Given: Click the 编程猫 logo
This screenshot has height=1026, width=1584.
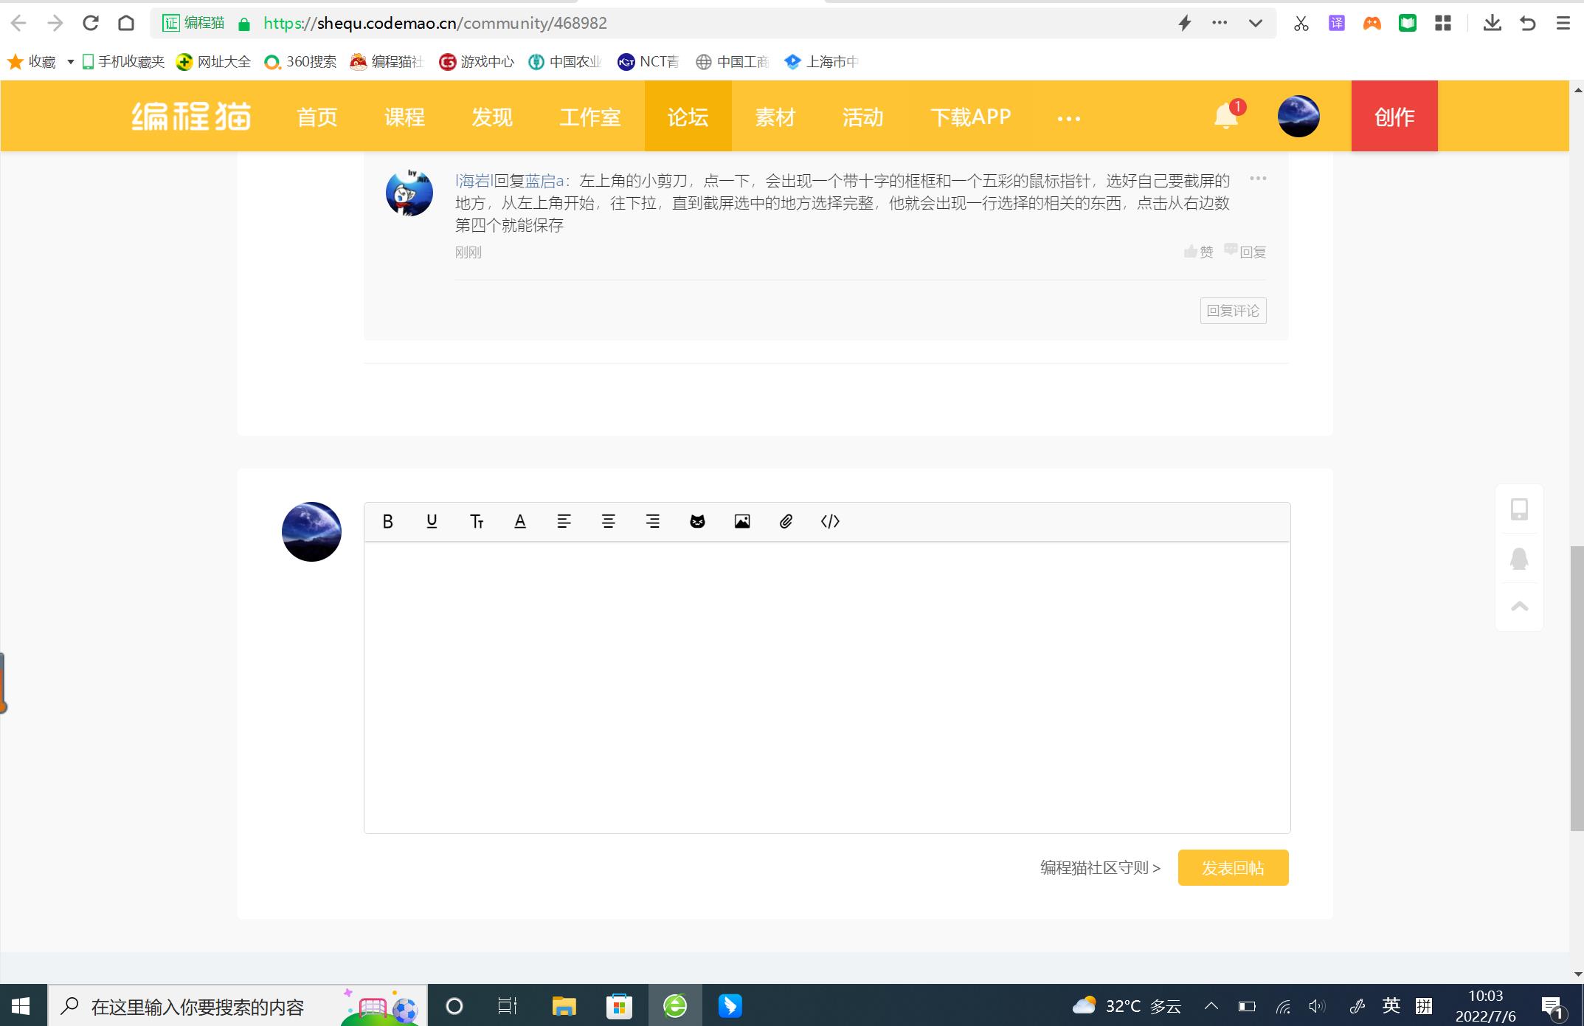Looking at the screenshot, I should [192, 116].
